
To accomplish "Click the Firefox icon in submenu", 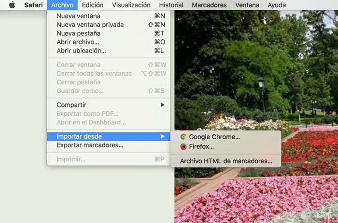I will tap(183, 146).
